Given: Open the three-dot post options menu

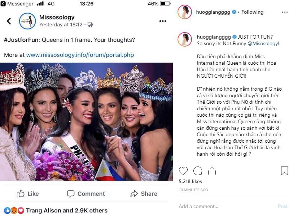Looking at the screenshot, I should [x=162, y=21].
